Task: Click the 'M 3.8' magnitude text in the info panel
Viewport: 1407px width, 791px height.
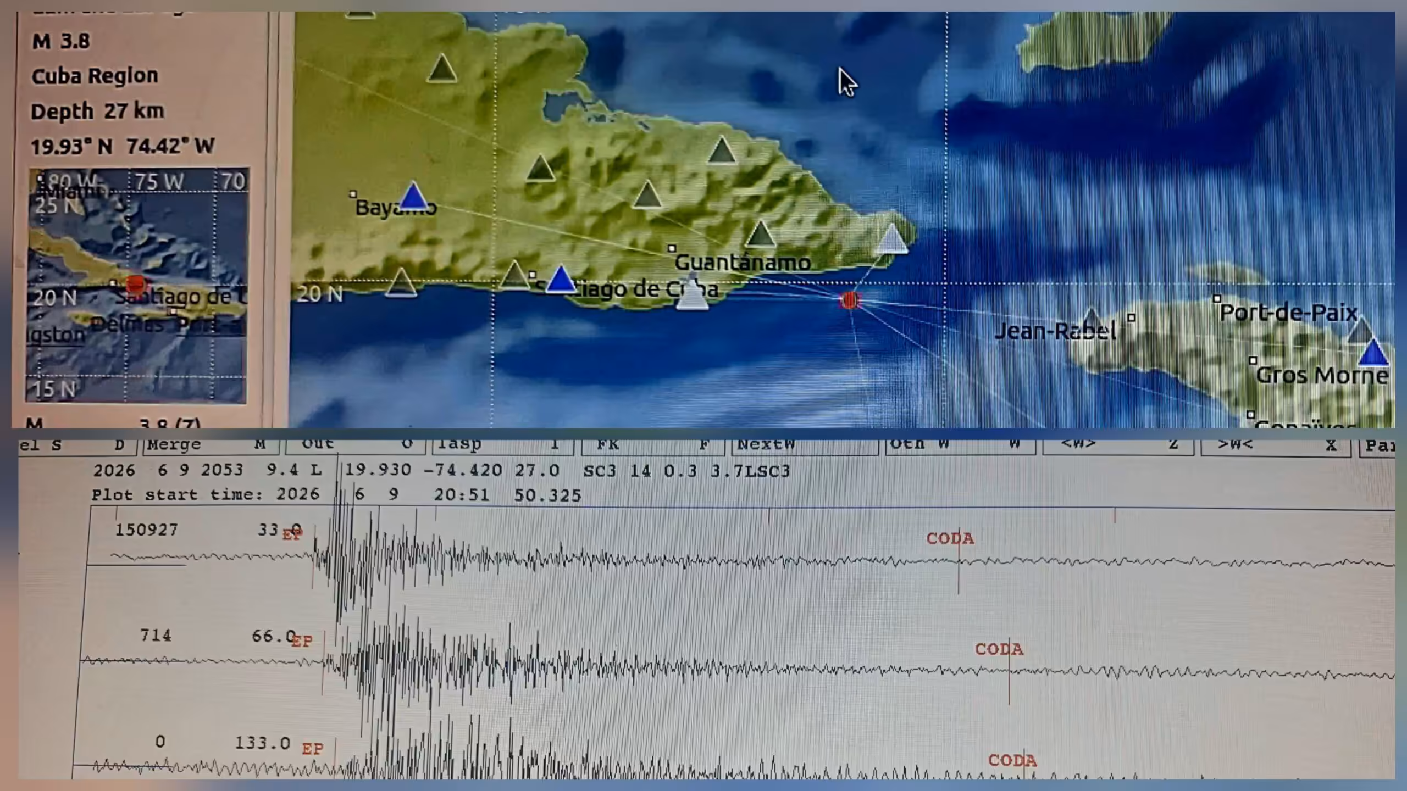Action: coord(61,41)
